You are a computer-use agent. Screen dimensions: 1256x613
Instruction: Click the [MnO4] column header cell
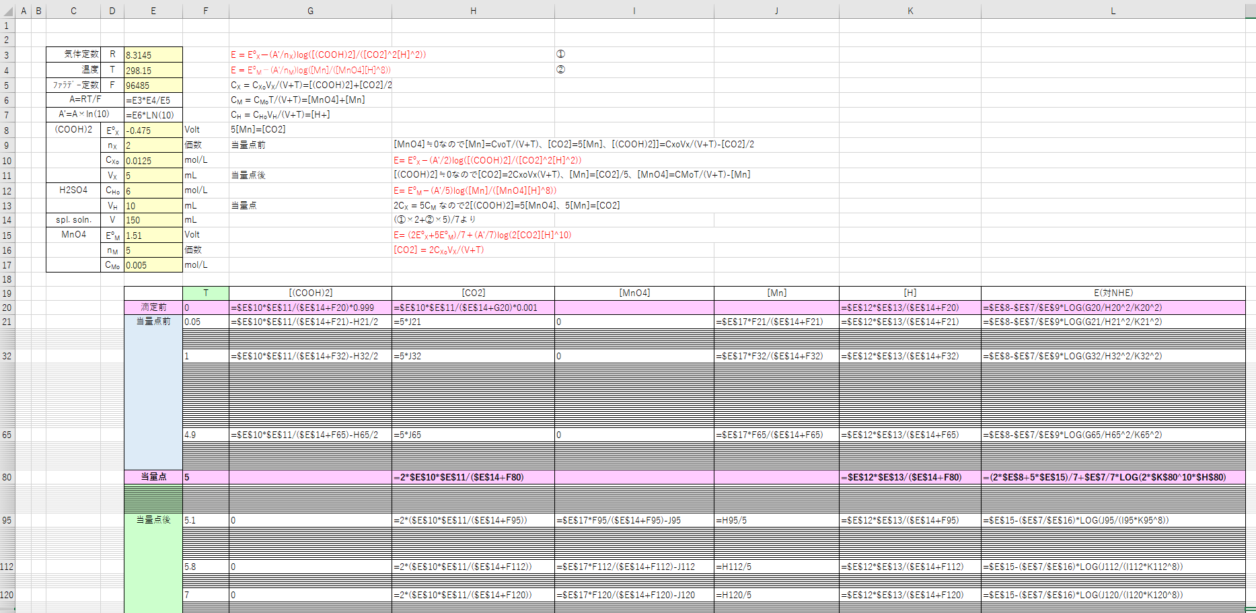634,293
